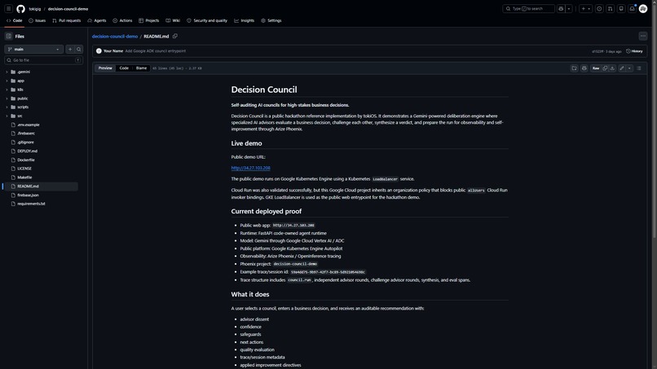657x369 pixels.
Task: Follow the decision-council-demo breadcrumb link
Action: pos(115,37)
